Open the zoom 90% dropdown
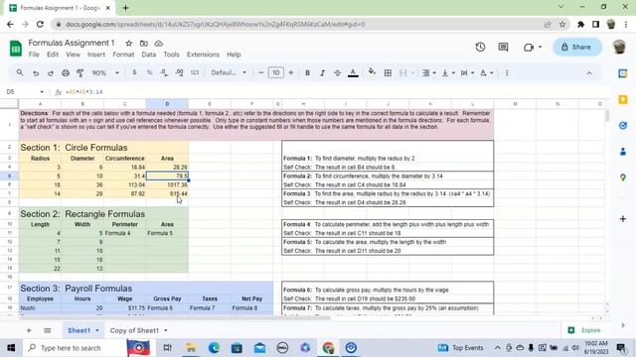Viewport: 636px width, 357px height. pos(105,72)
